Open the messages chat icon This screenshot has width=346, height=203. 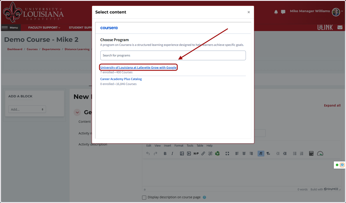pyautogui.click(x=283, y=12)
